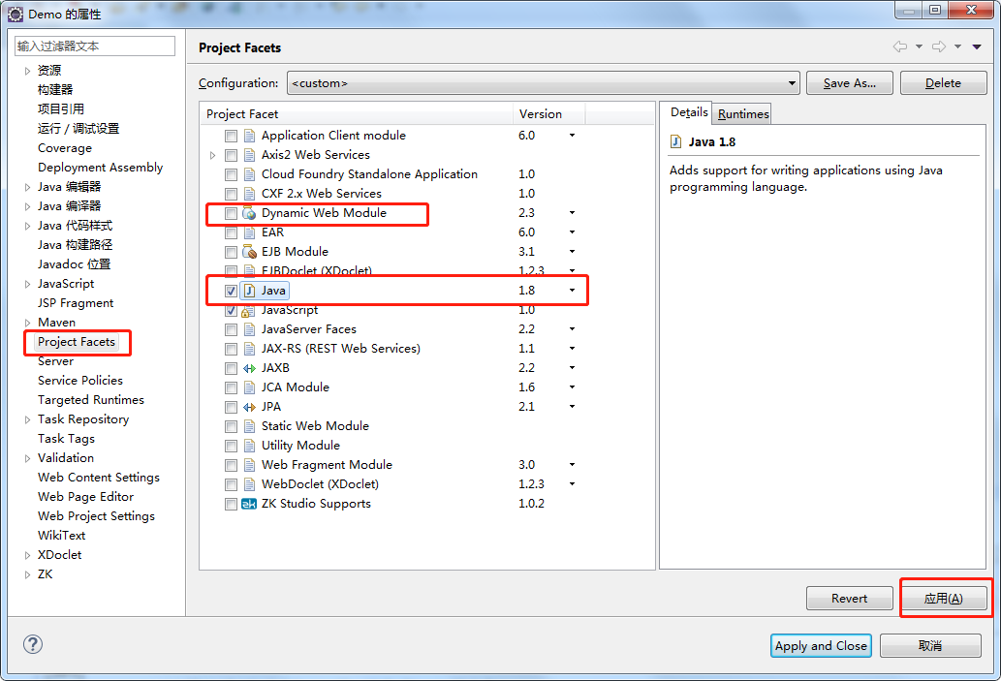Open the view menu triangle at top right
This screenshot has height=681, width=1001.
pyautogui.click(x=977, y=46)
